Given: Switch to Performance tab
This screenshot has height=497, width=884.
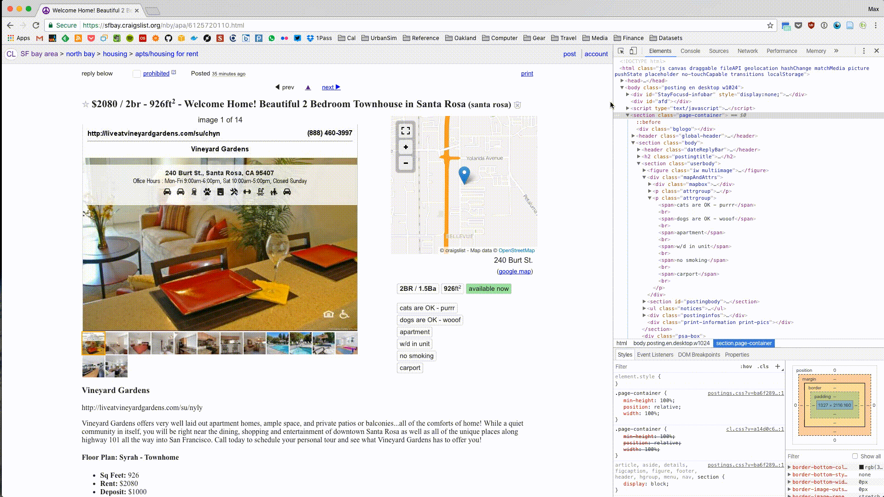Looking at the screenshot, I should tap(781, 51).
